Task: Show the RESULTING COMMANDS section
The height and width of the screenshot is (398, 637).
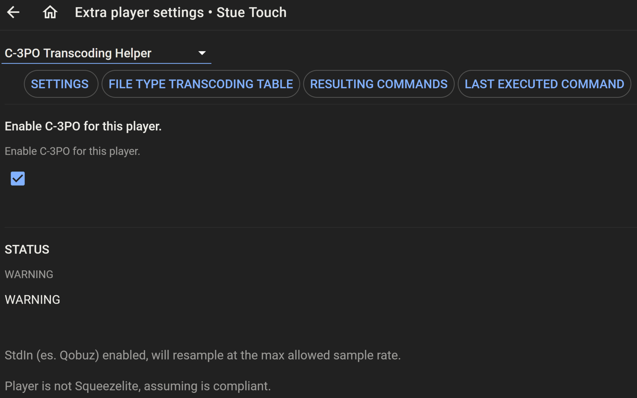Action: pos(379,84)
